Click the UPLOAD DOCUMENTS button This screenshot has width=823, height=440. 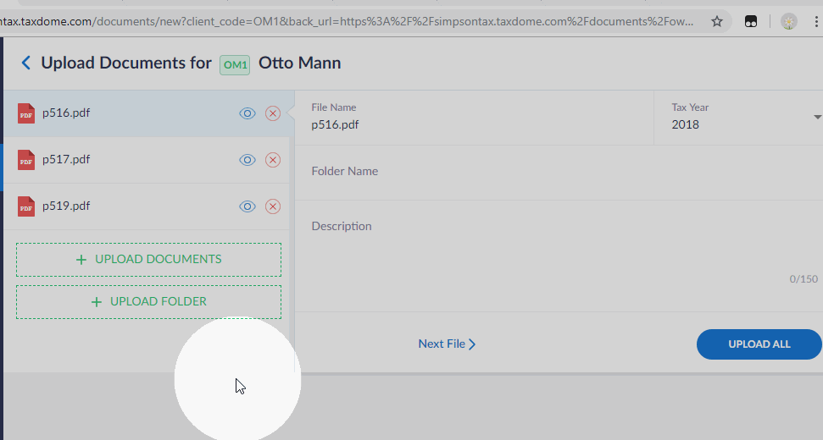pyautogui.click(x=148, y=259)
